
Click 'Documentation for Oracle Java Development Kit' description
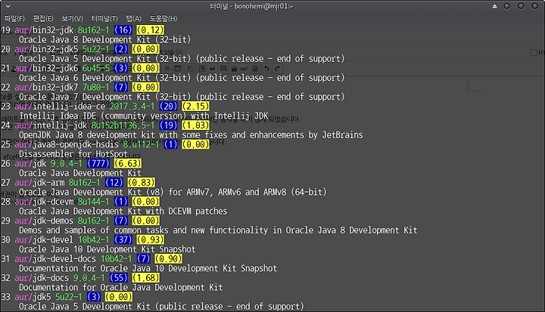click(x=120, y=288)
